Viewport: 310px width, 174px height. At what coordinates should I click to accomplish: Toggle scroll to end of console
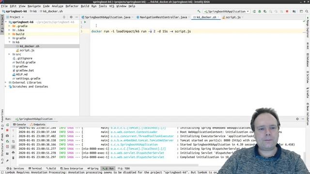(x=13, y=147)
